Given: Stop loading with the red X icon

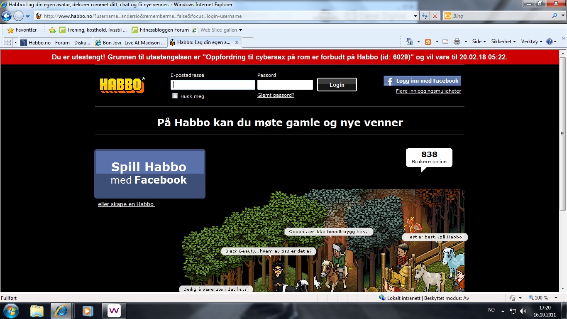Looking at the screenshot, I should 435,16.
